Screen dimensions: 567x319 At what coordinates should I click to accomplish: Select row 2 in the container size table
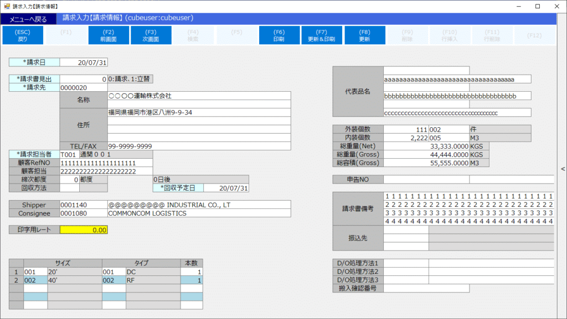pos(17,280)
